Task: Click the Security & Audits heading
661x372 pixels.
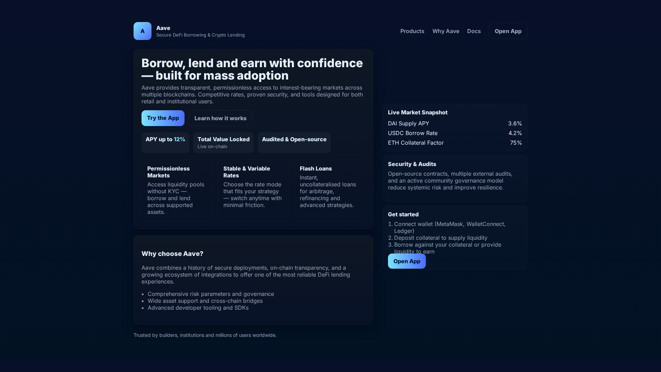Action: coord(412,164)
